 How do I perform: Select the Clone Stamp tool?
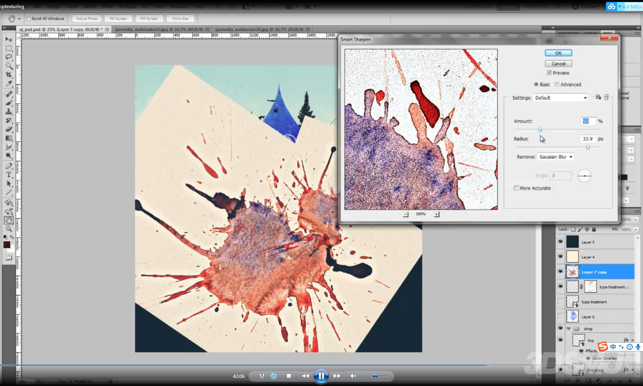9,111
